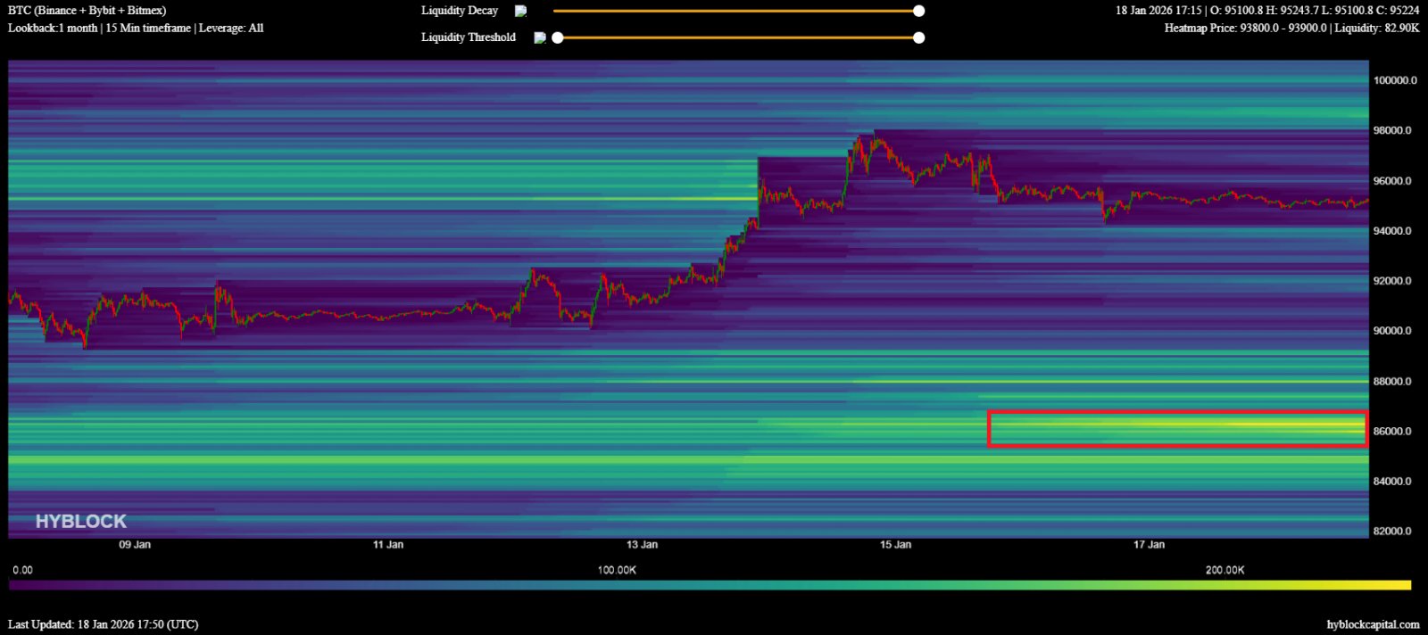The height and width of the screenshot is (635, 1428).
Task: Click the 200.00K label on color scale
Action: pyautogui.click(x=1225, y=570)
